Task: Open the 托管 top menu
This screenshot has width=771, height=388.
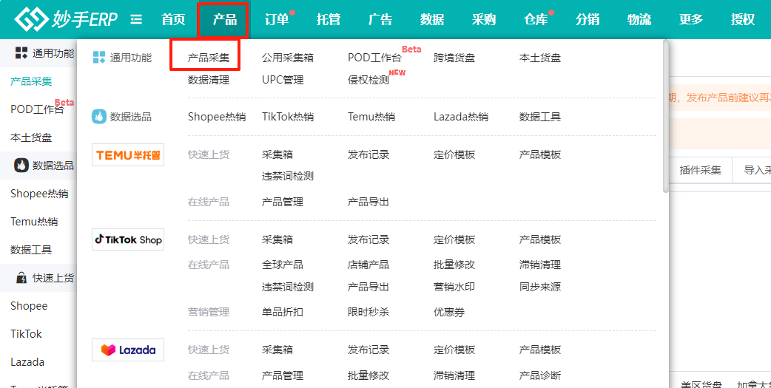Action: point(329,19)
